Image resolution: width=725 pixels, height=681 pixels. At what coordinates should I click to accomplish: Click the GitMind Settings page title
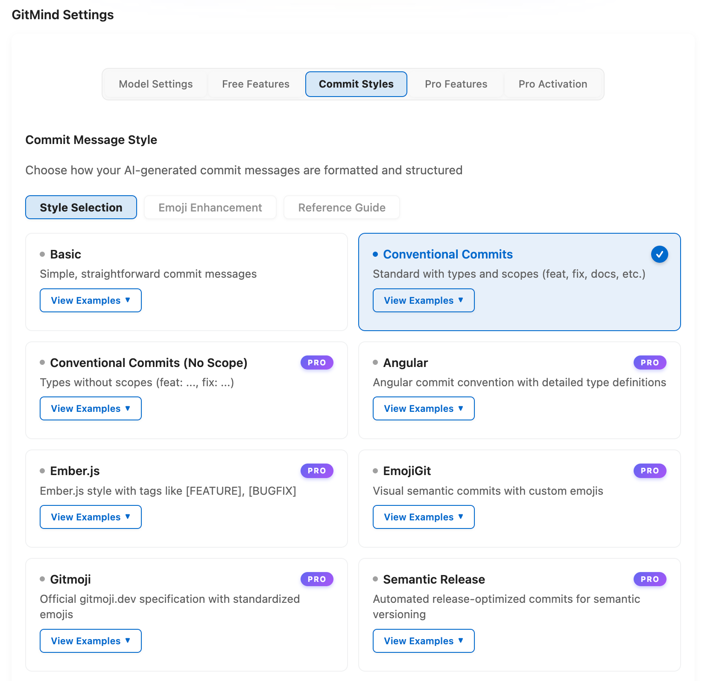[63, 15]
